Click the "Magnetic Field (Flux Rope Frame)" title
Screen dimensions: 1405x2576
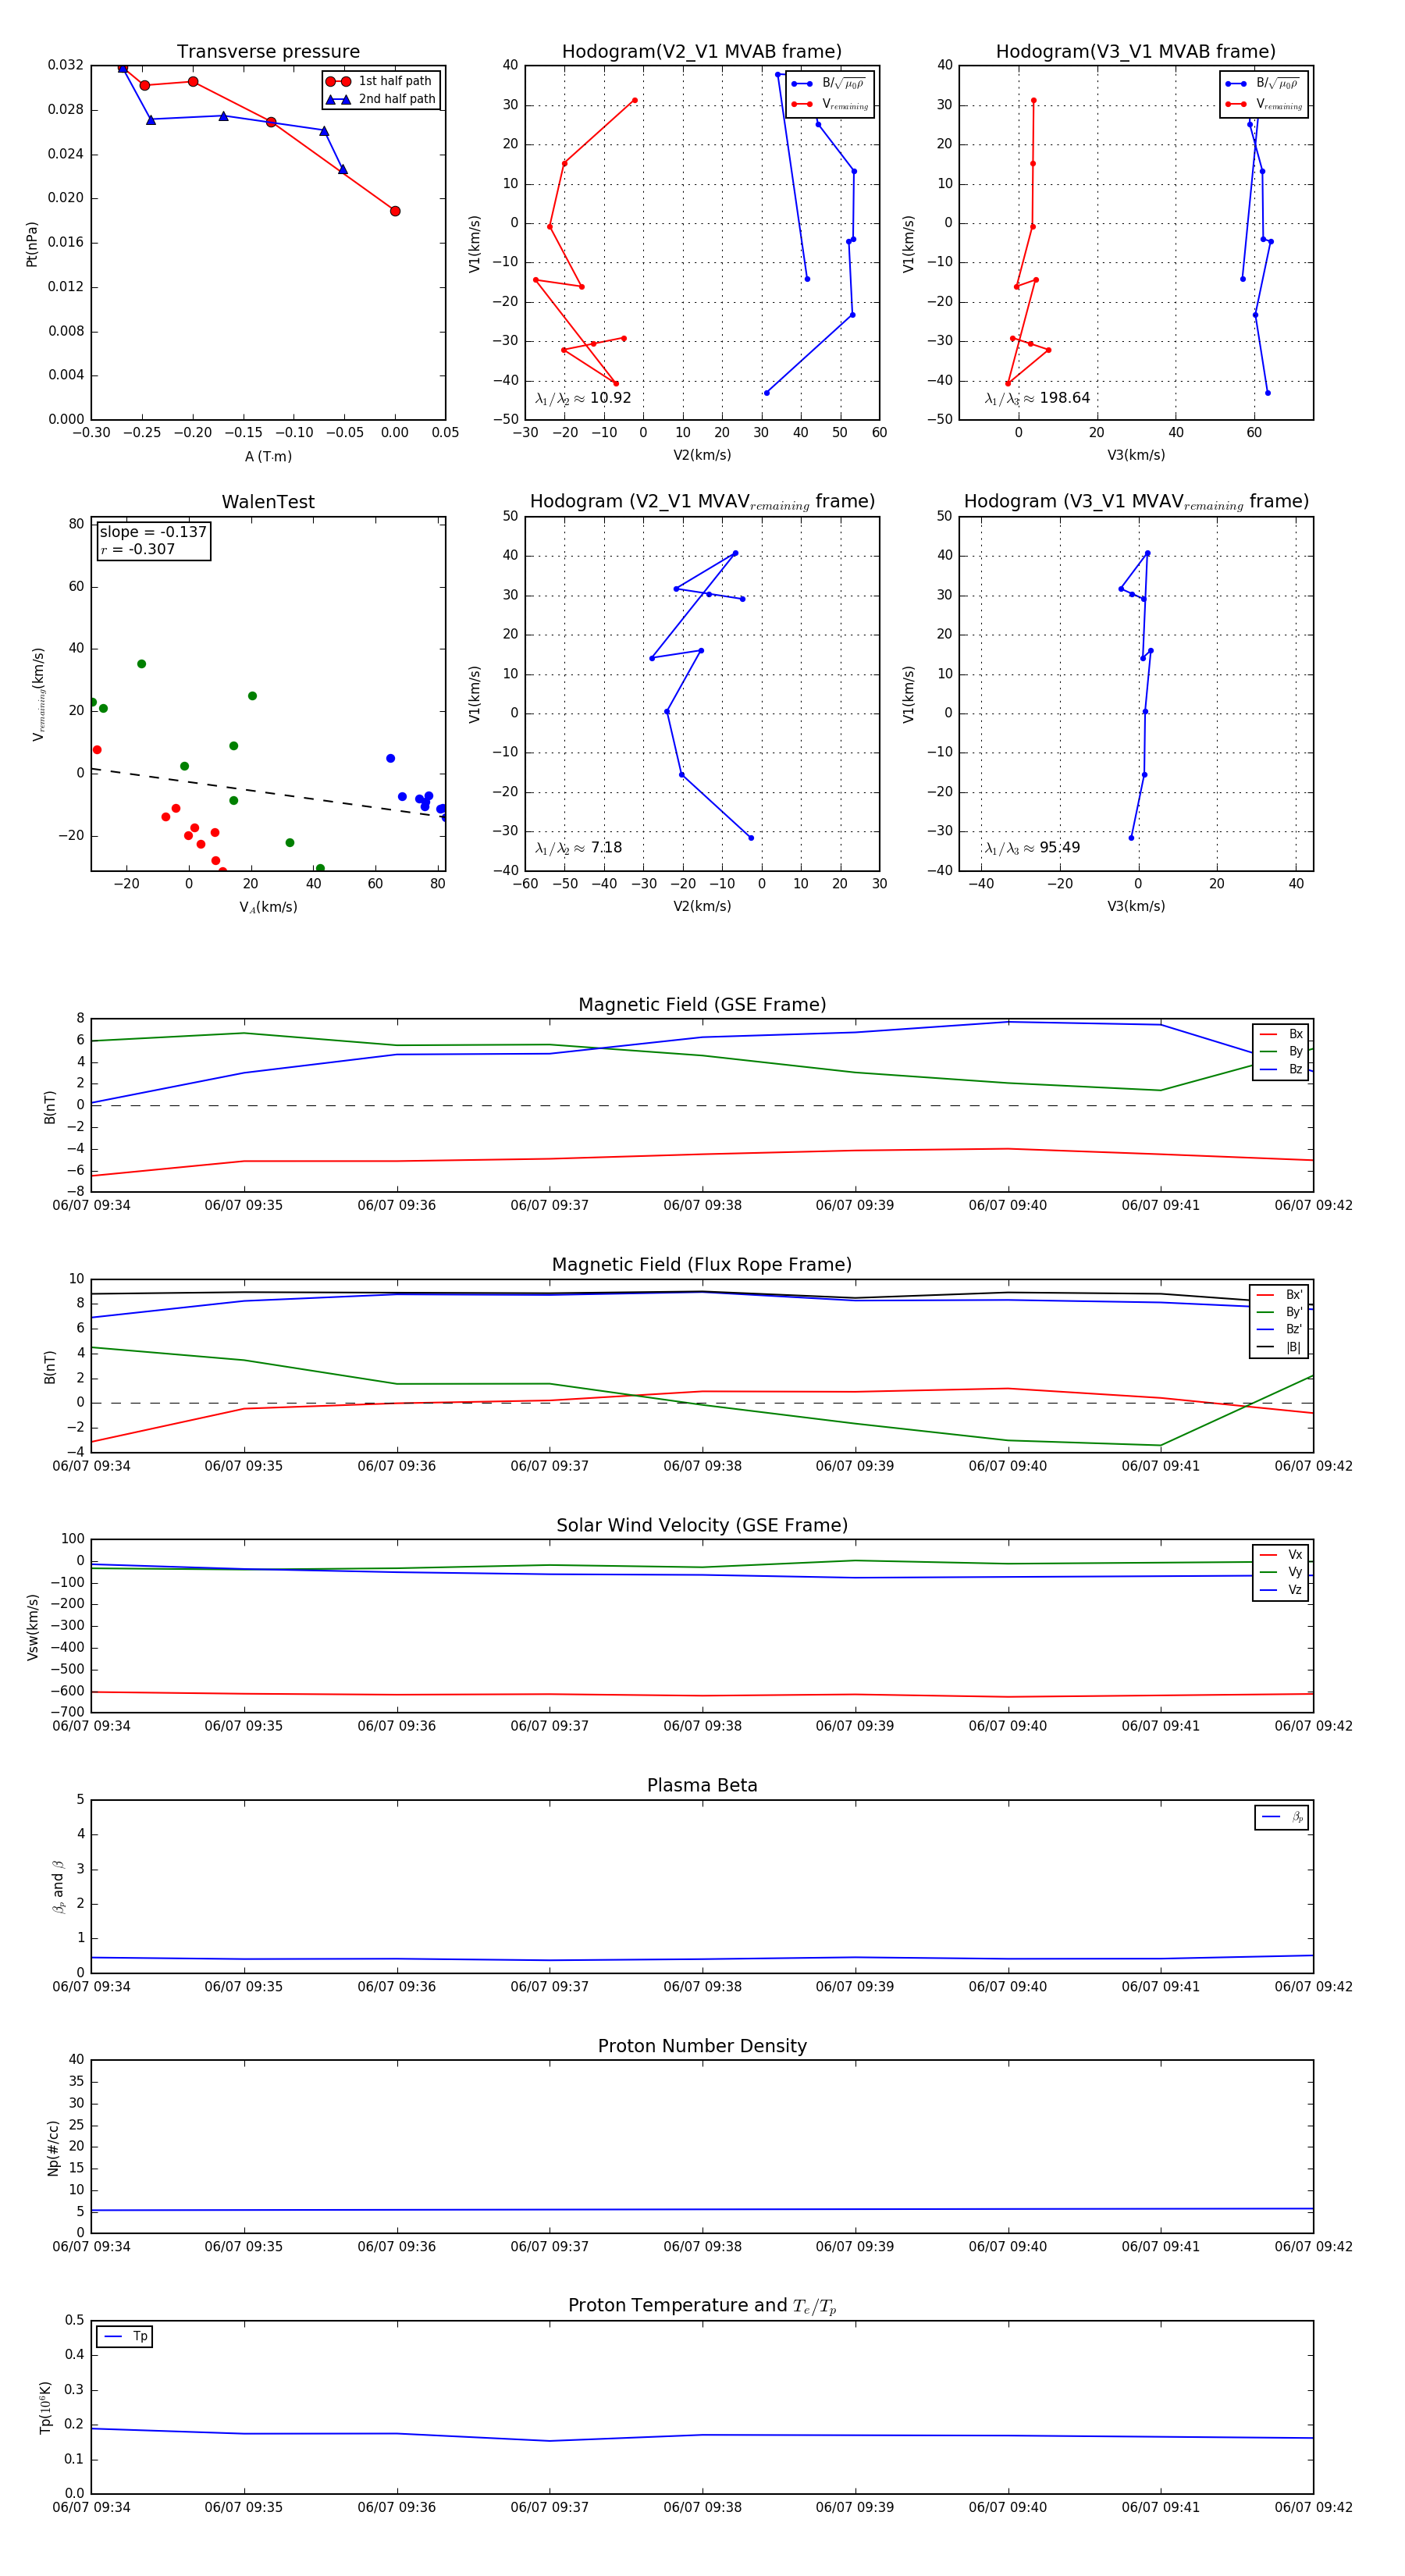[x=702, y=1265]
